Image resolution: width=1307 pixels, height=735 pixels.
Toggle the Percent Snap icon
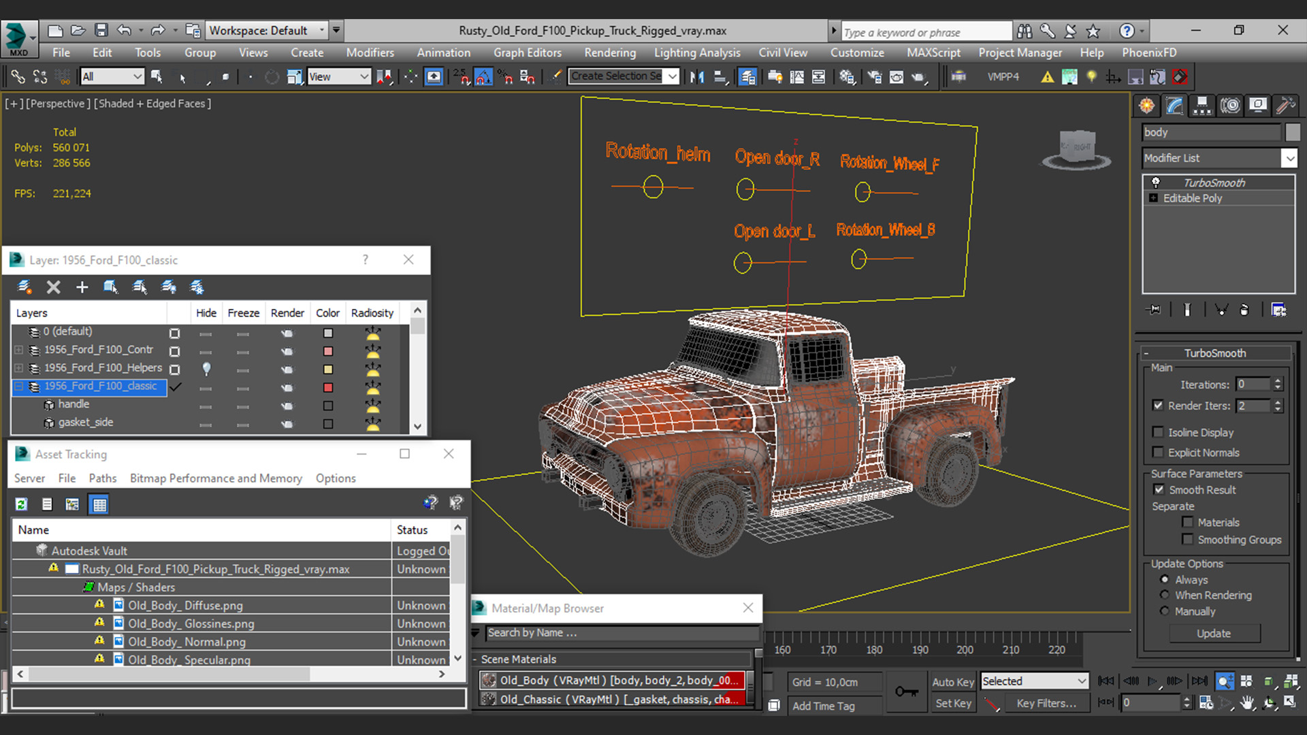click(x=505, y=77)
